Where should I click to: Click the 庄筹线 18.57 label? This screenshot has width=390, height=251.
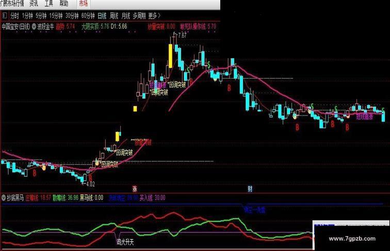38,198
